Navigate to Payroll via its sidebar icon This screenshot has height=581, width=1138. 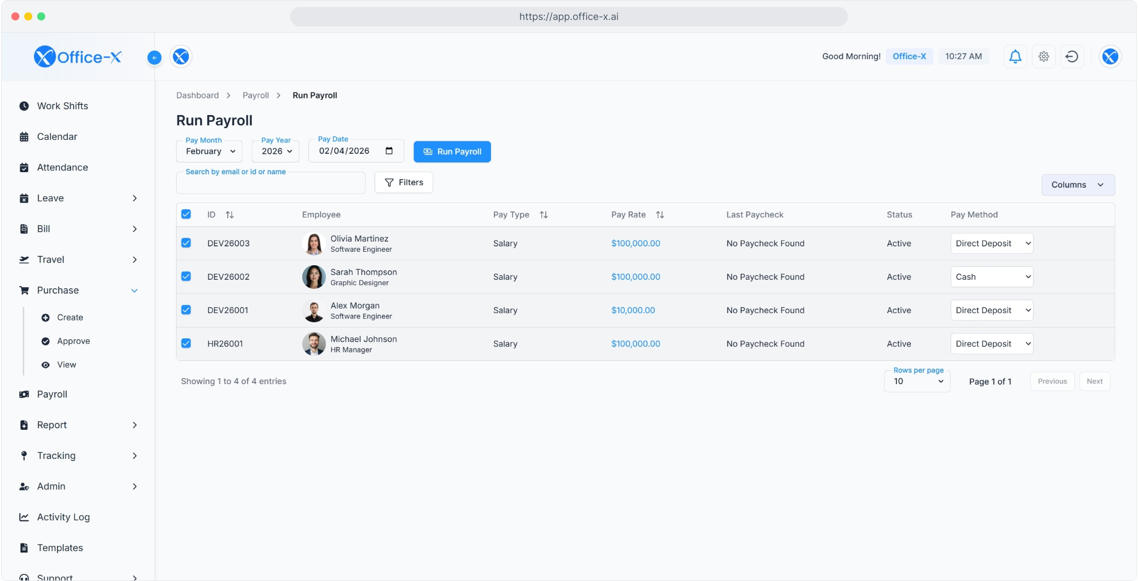[52, 394]
